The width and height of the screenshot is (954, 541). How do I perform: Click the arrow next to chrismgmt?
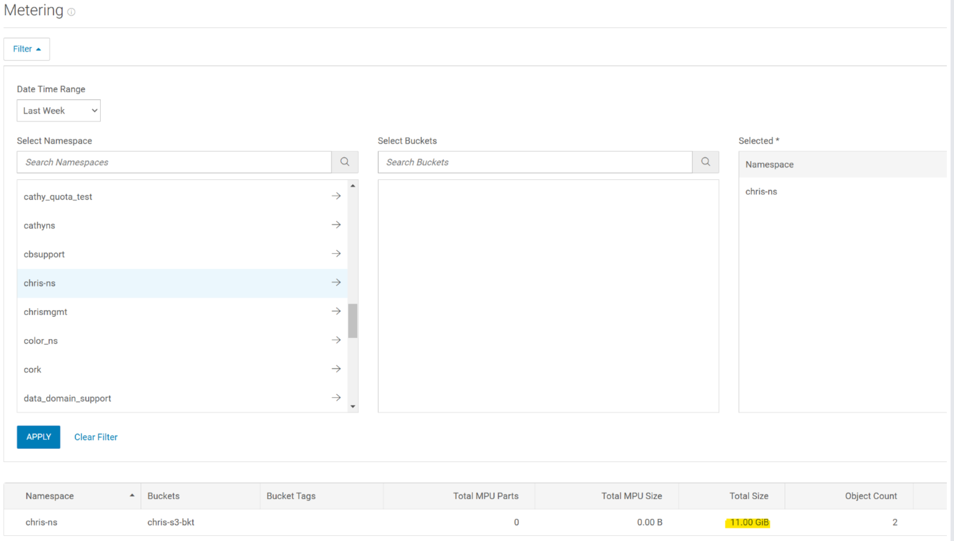336,311
